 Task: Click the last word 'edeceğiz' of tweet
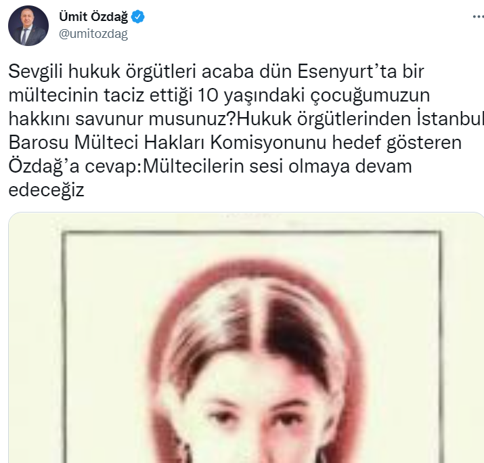[x=46, y=190]
